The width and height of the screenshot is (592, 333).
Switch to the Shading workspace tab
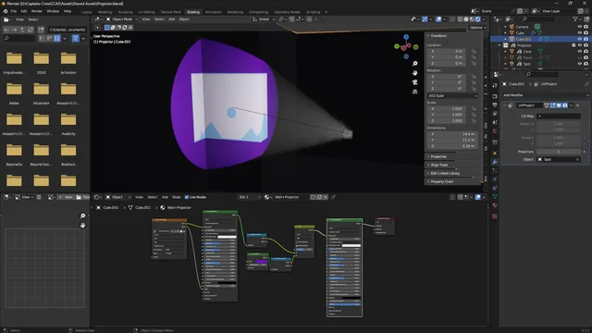[193, 12]
